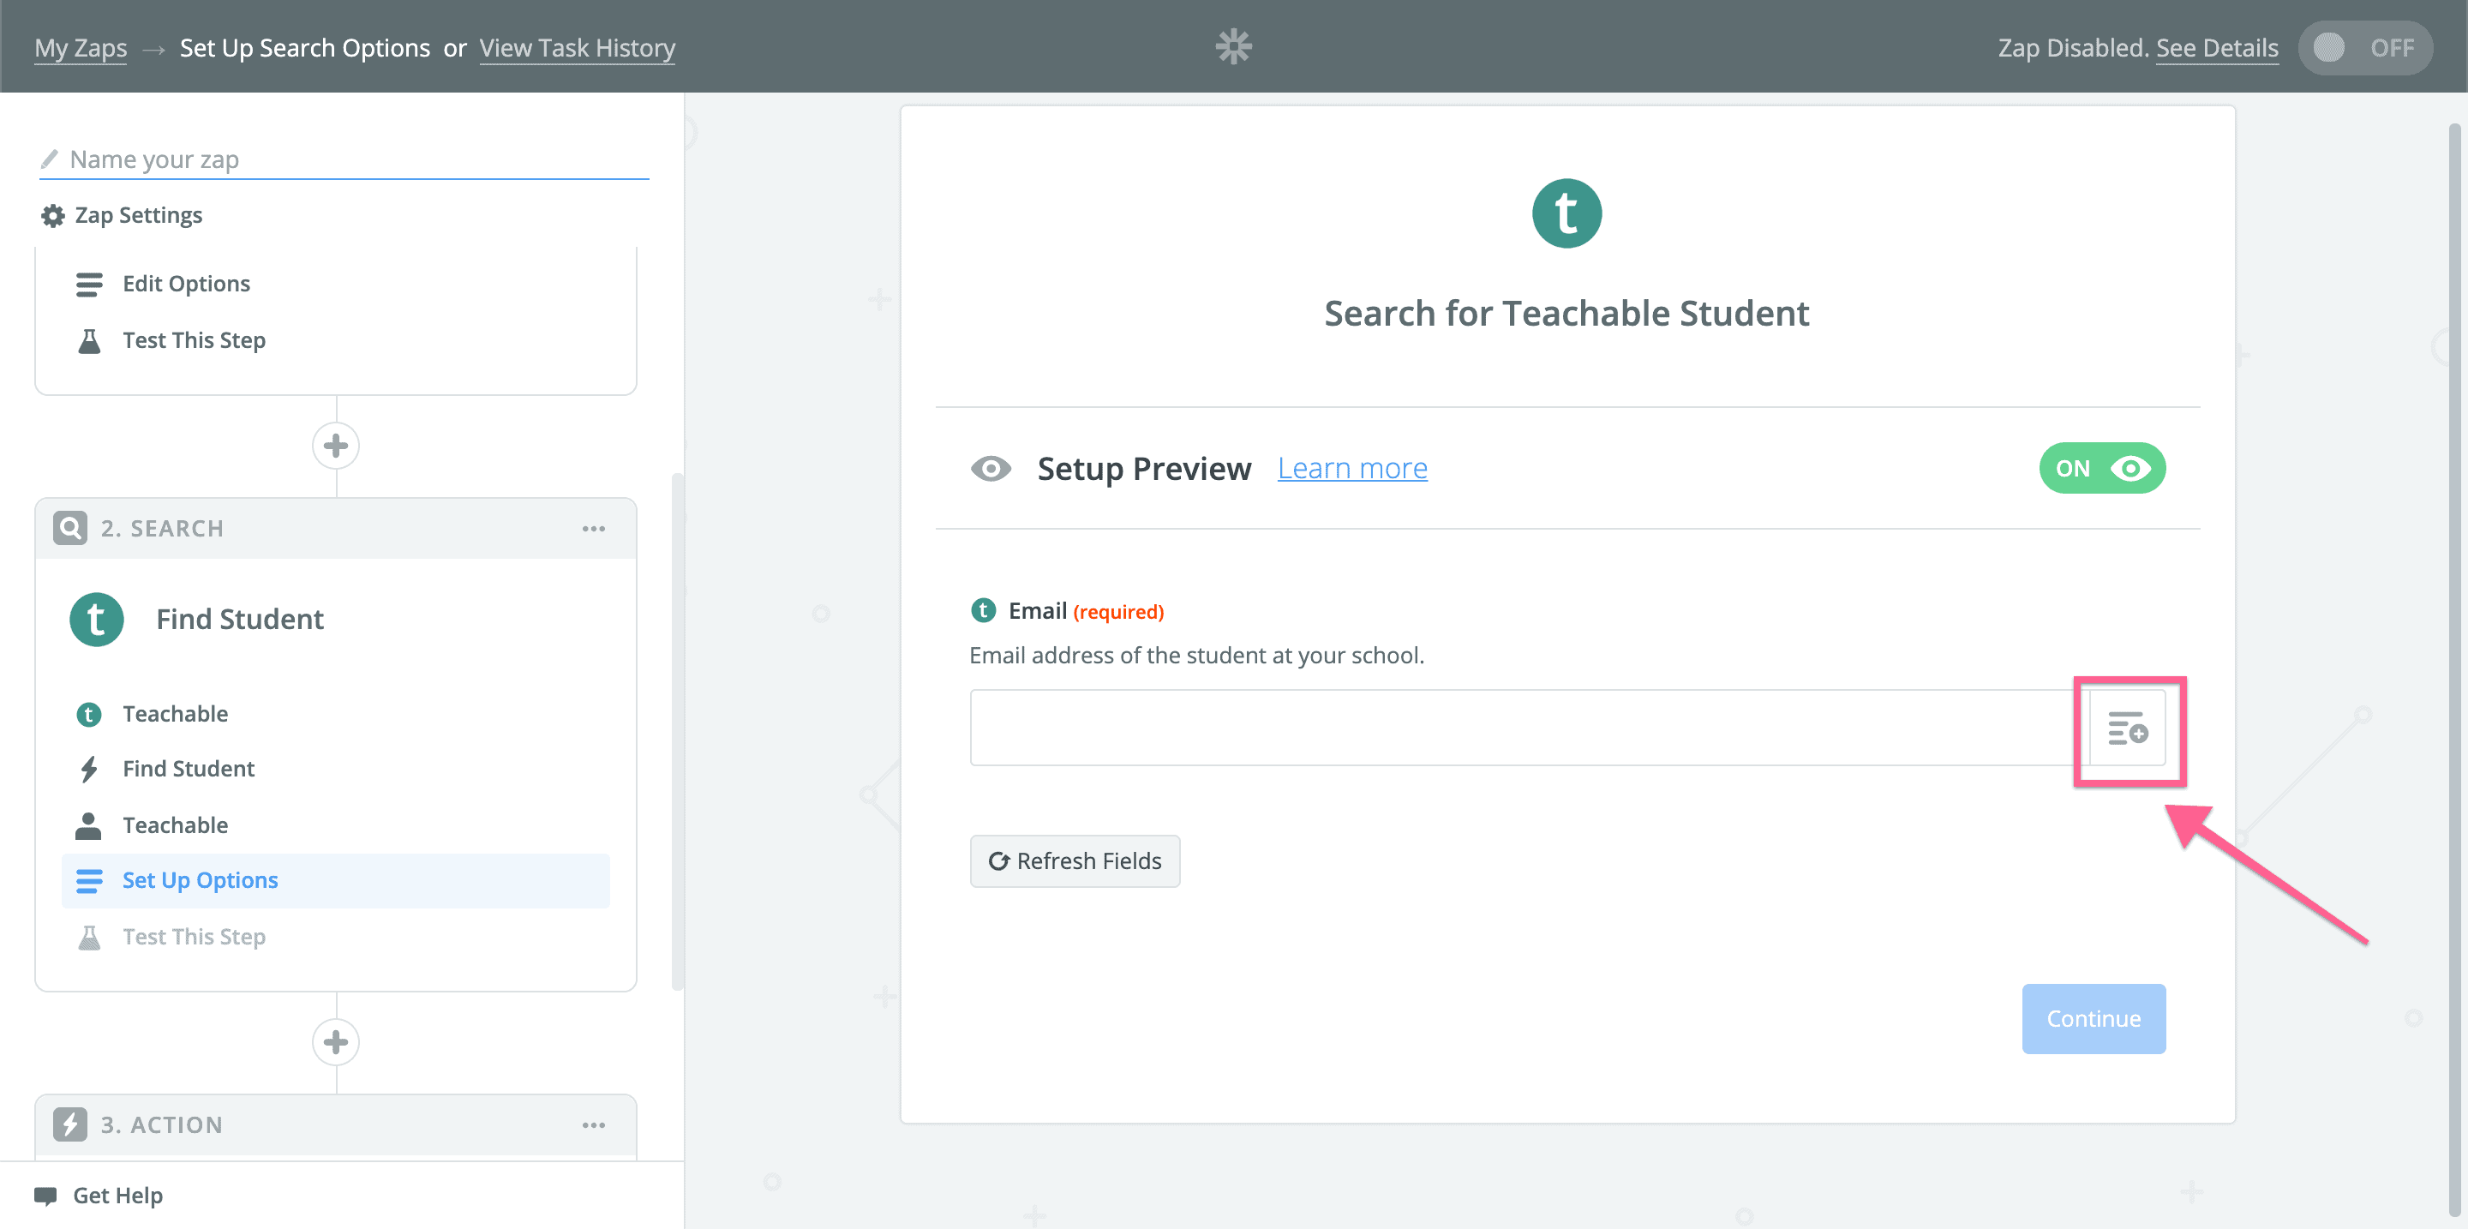This screenshot has width=2468, height=1229.
Task: Click the Name your zap field
Action: pos(344,159)
